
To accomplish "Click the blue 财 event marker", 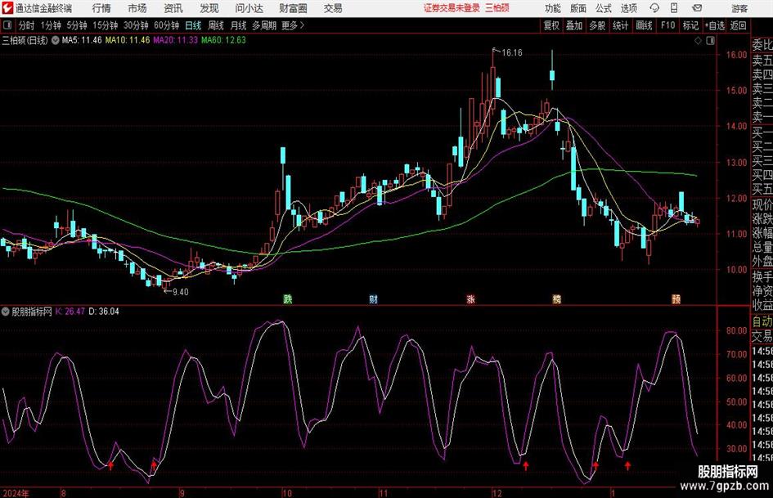I will [x=374, y=299].
